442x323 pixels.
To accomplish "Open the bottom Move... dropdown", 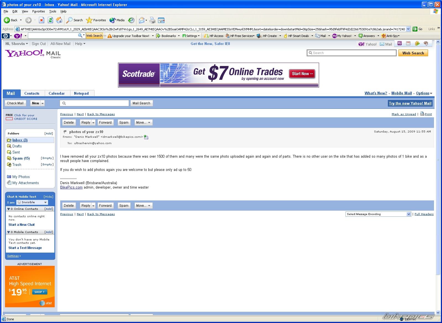I will tap(143, 206).
